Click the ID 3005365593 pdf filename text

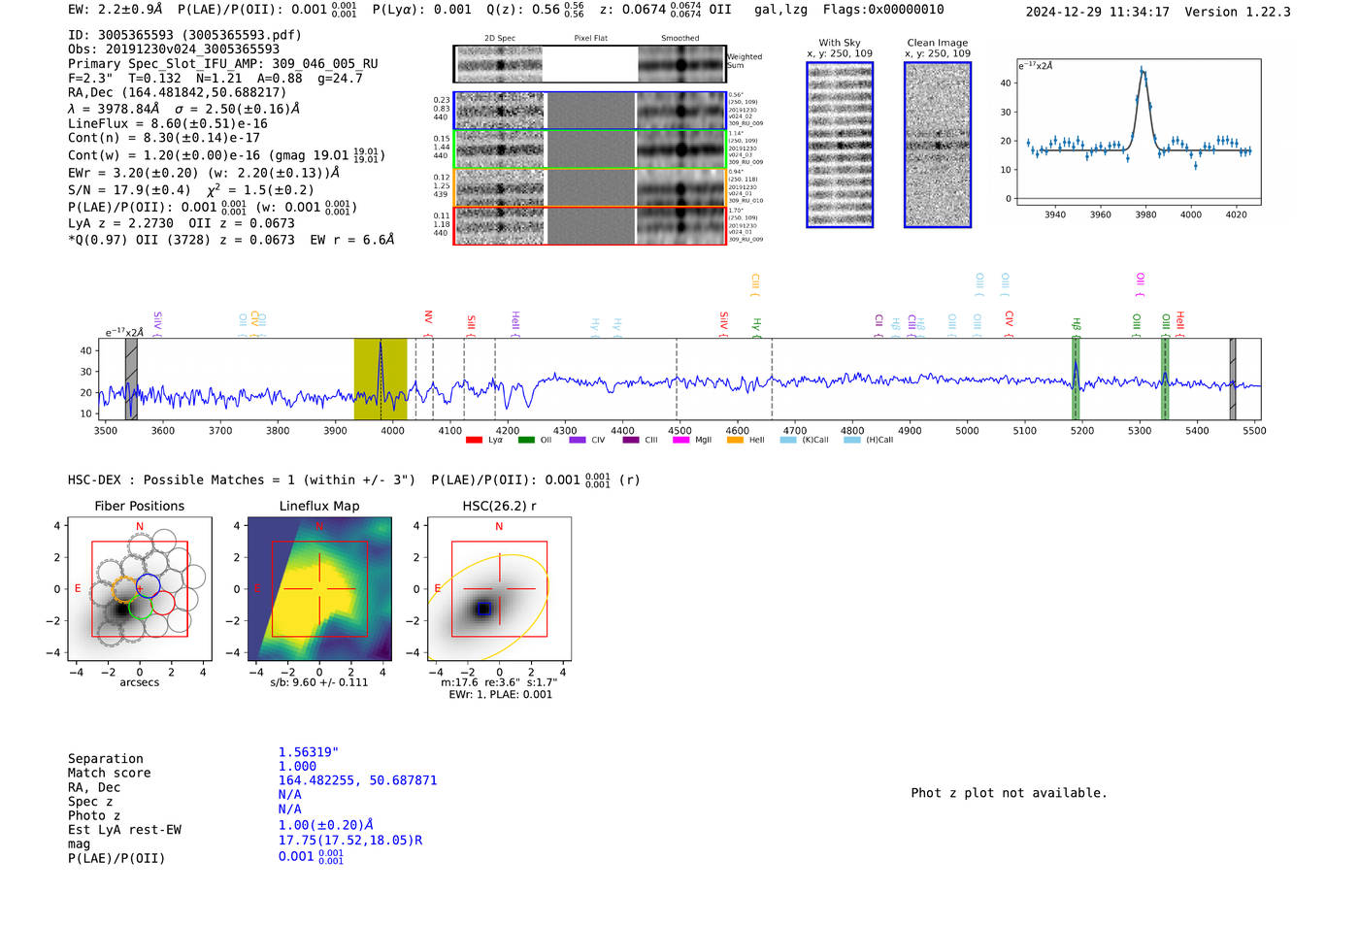coord(184,35)
